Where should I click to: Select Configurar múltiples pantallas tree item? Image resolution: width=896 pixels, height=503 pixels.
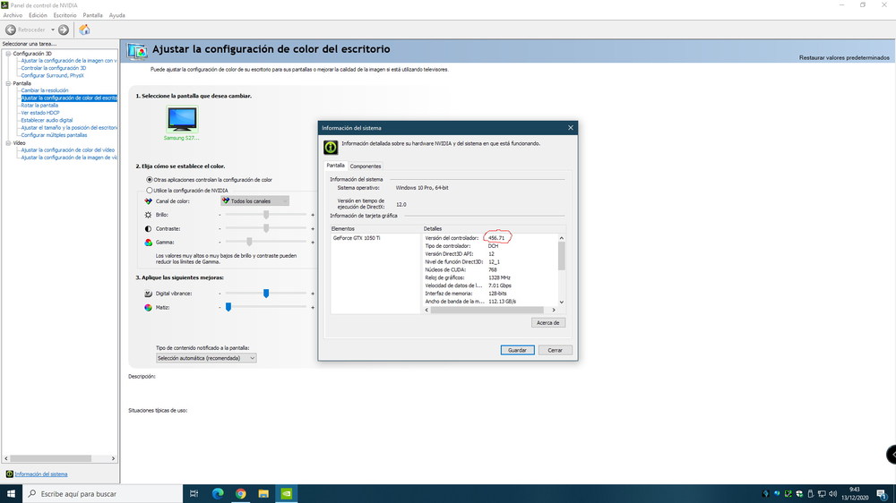(x=54, y=135)
